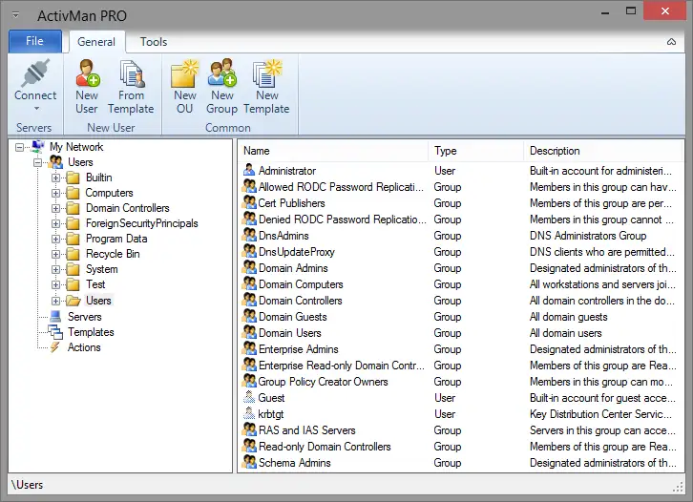This screenshot has width=693, height=502.
Task: Switch to the General ribbon tab
Action: 96,42
